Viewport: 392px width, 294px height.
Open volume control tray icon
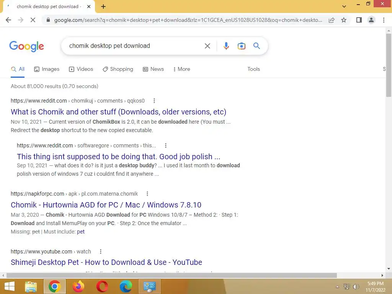pyautogui.click(x=356, y=286)
